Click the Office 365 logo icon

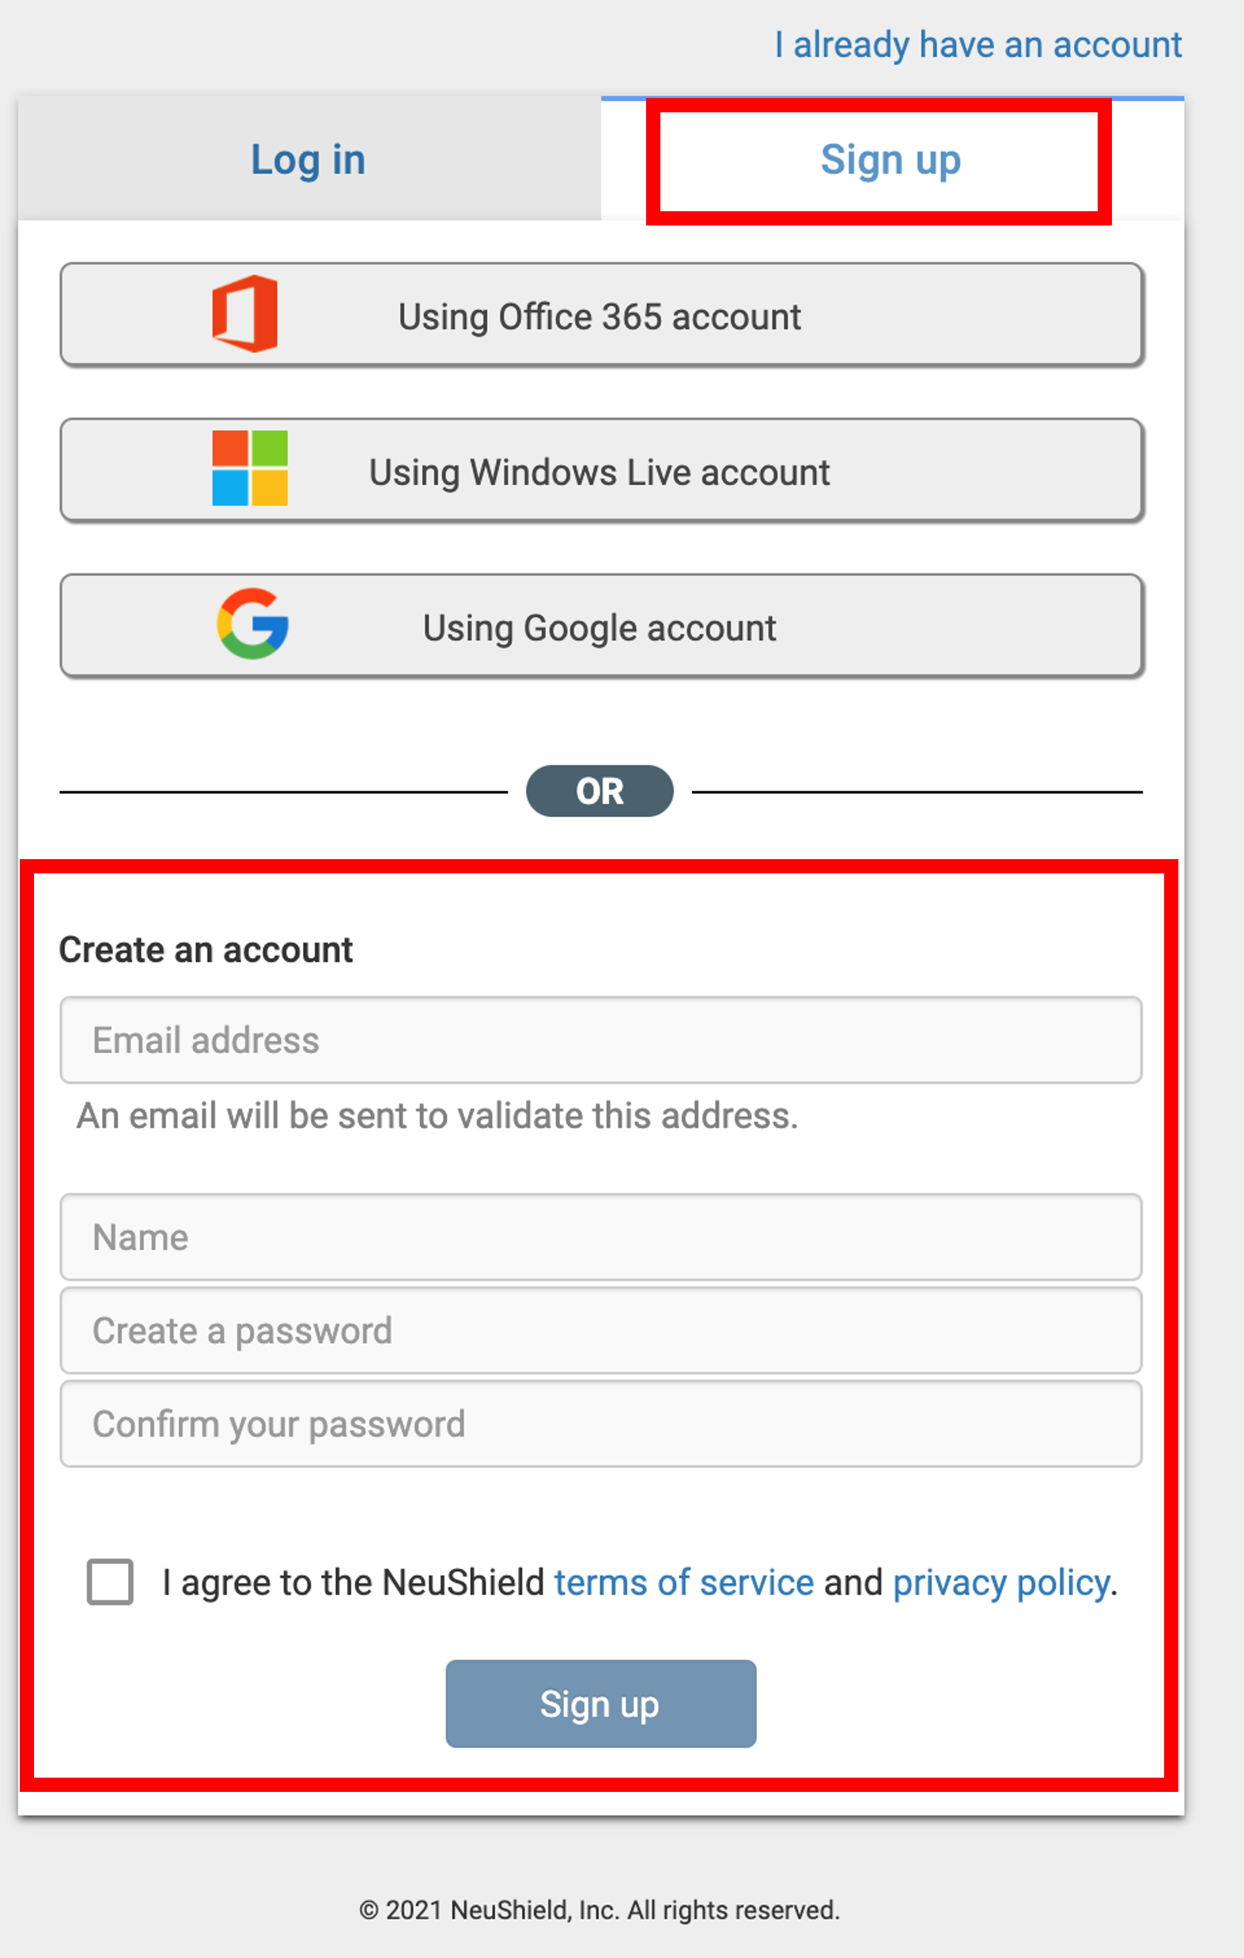point(244,314)
